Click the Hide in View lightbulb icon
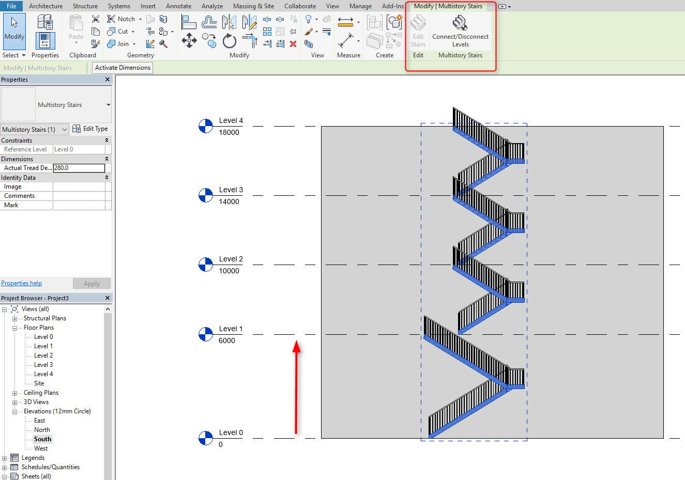Viewport: 685px width, 480px height. 309,19
